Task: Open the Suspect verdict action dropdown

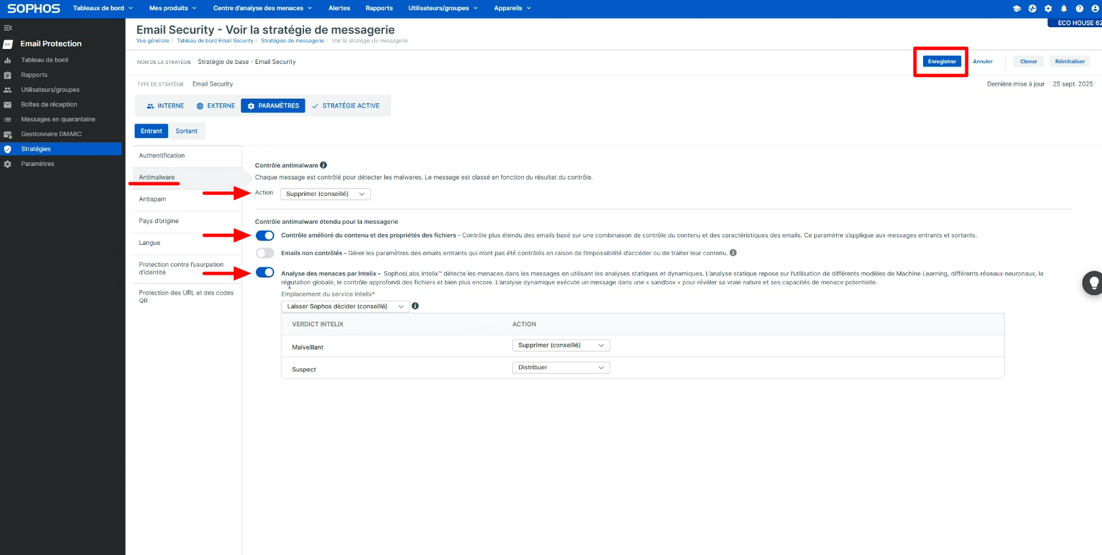Action: 561,367
